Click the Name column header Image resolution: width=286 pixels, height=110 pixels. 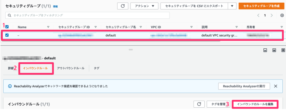[22, 27]
